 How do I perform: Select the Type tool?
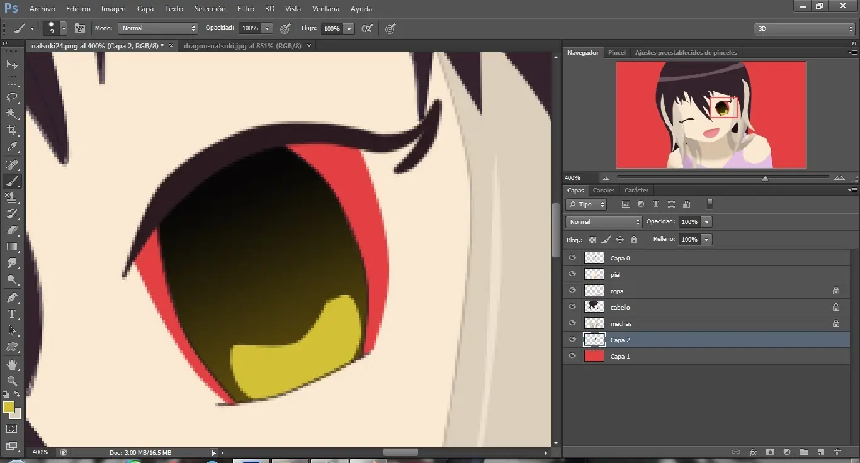point(12,314)
